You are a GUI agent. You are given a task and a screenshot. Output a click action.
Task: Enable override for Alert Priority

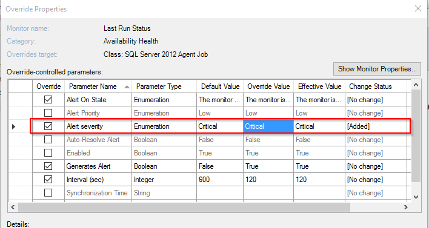coord(48,113)
